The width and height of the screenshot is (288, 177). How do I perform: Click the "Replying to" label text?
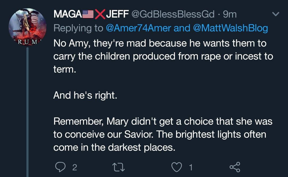click(78, 28)
